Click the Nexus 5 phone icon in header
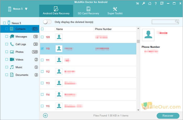Viewport: 183px width, 120px height. 10,9
